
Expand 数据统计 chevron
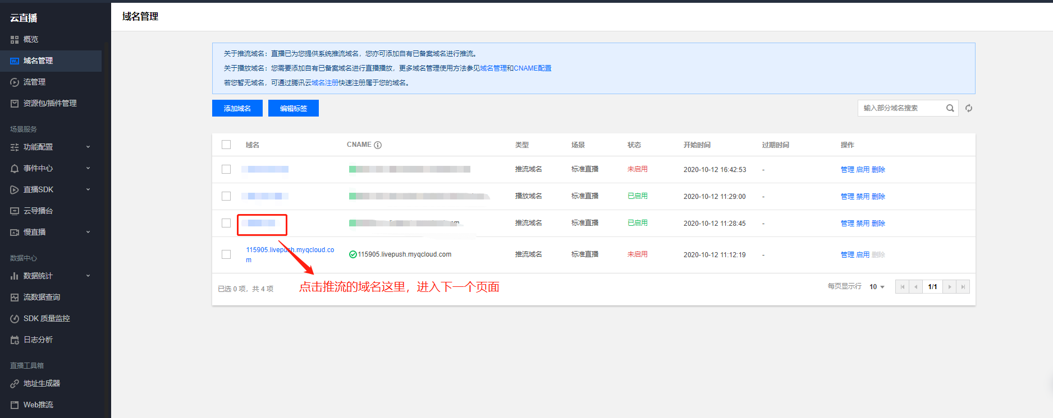pos(88,276)
